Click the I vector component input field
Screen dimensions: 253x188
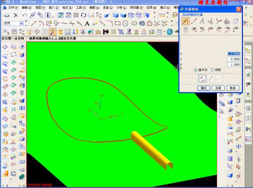[x=234, y=54]
